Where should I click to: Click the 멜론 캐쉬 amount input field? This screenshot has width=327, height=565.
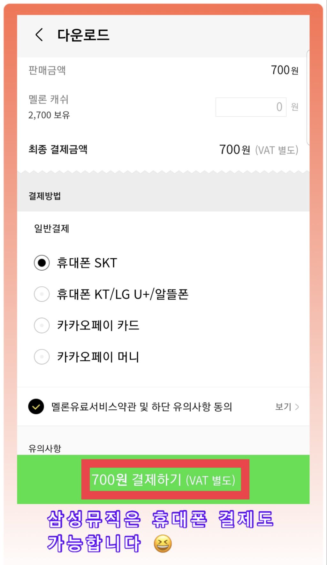click(x=251, y=107)
